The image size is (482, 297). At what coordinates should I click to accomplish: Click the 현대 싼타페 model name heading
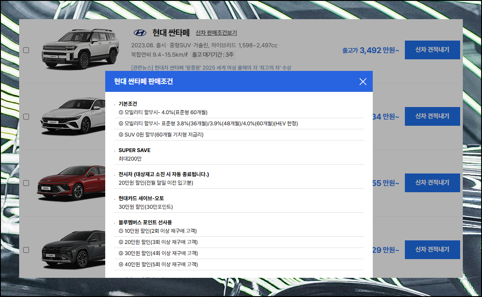pos(171,33)
